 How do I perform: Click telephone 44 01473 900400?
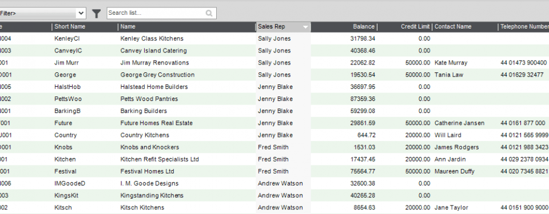click(x=523, y=63)
